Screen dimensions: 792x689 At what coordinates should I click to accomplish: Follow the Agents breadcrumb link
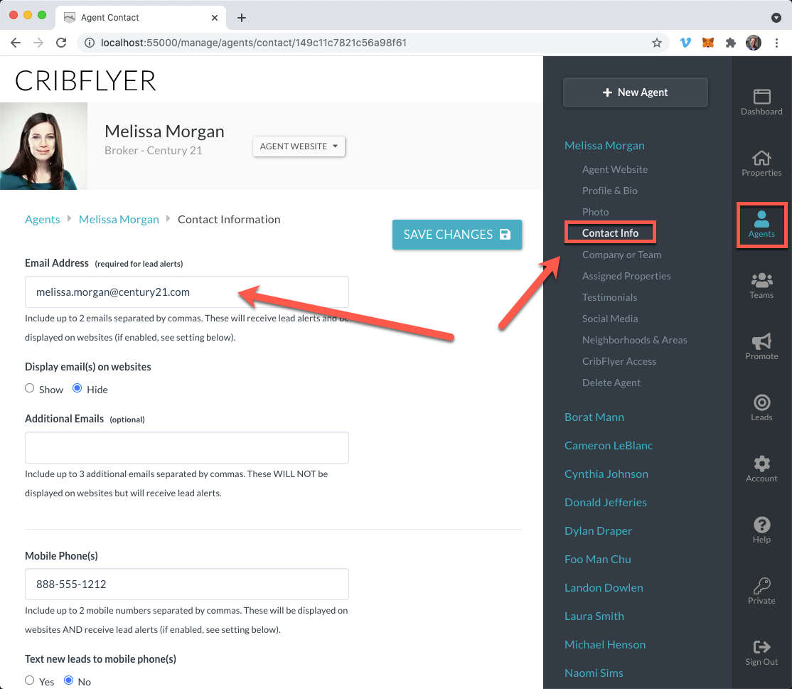click(43, 219)
